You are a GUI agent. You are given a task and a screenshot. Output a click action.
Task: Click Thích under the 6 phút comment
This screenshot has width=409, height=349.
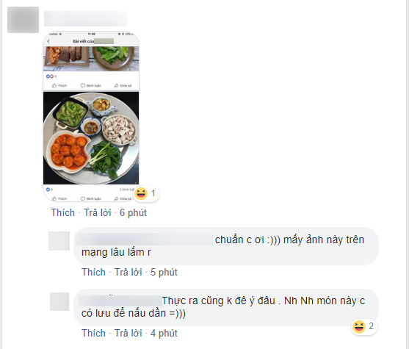pos(63,213)
